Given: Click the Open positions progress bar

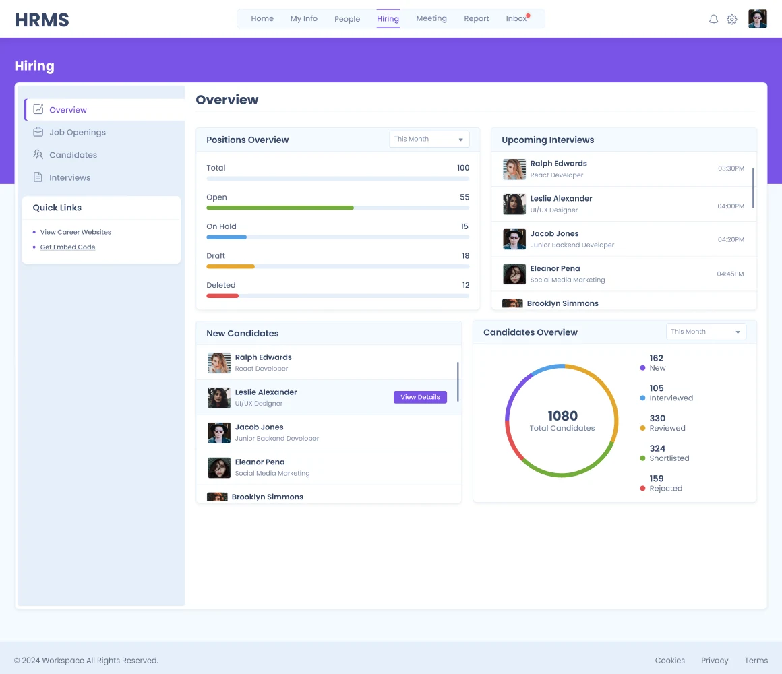Looking at the screenshot, I should tap(338, 208).
